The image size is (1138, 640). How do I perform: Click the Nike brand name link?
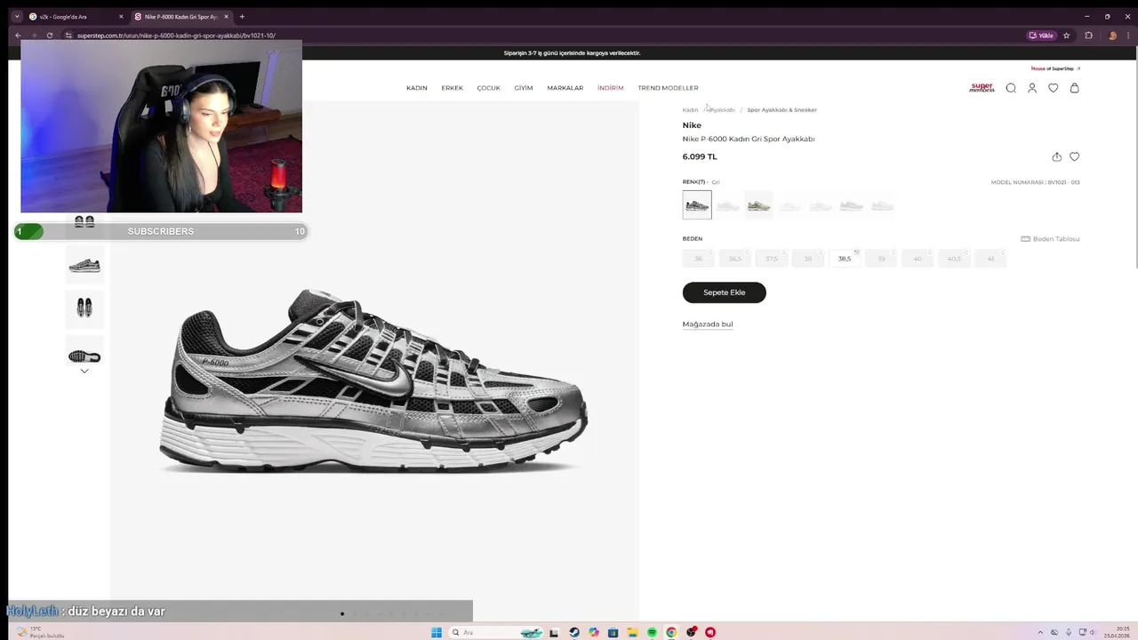coord(692,125)
